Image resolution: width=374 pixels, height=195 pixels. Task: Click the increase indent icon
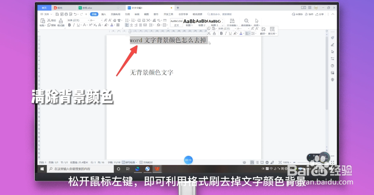point(143,20)
